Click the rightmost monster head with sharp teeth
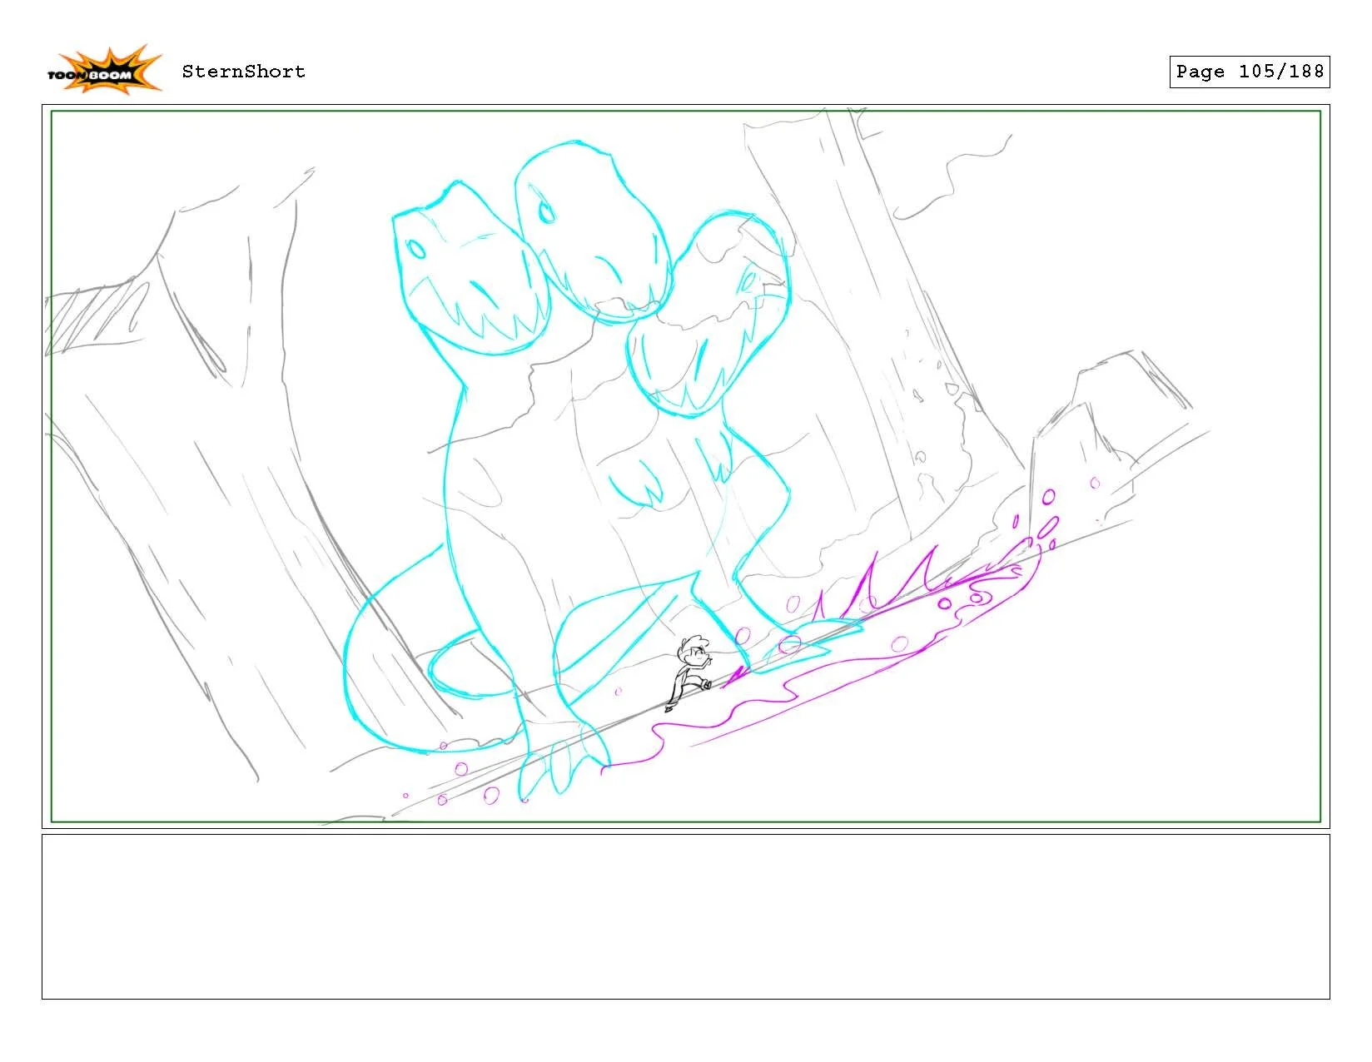The height and width of the screenshot is (1062, 1372). point(716,316)
